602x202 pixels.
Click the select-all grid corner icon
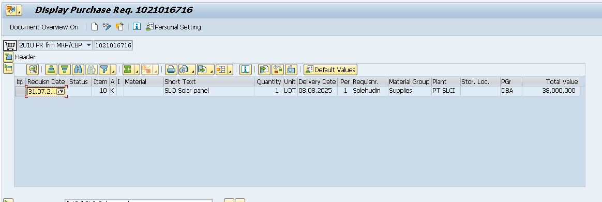pyautogui.click(x=20, y=81)
